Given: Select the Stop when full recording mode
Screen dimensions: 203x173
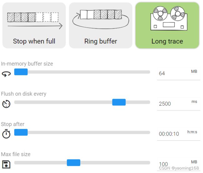Looking at the screenshot, I should click(x=34, y=25).
